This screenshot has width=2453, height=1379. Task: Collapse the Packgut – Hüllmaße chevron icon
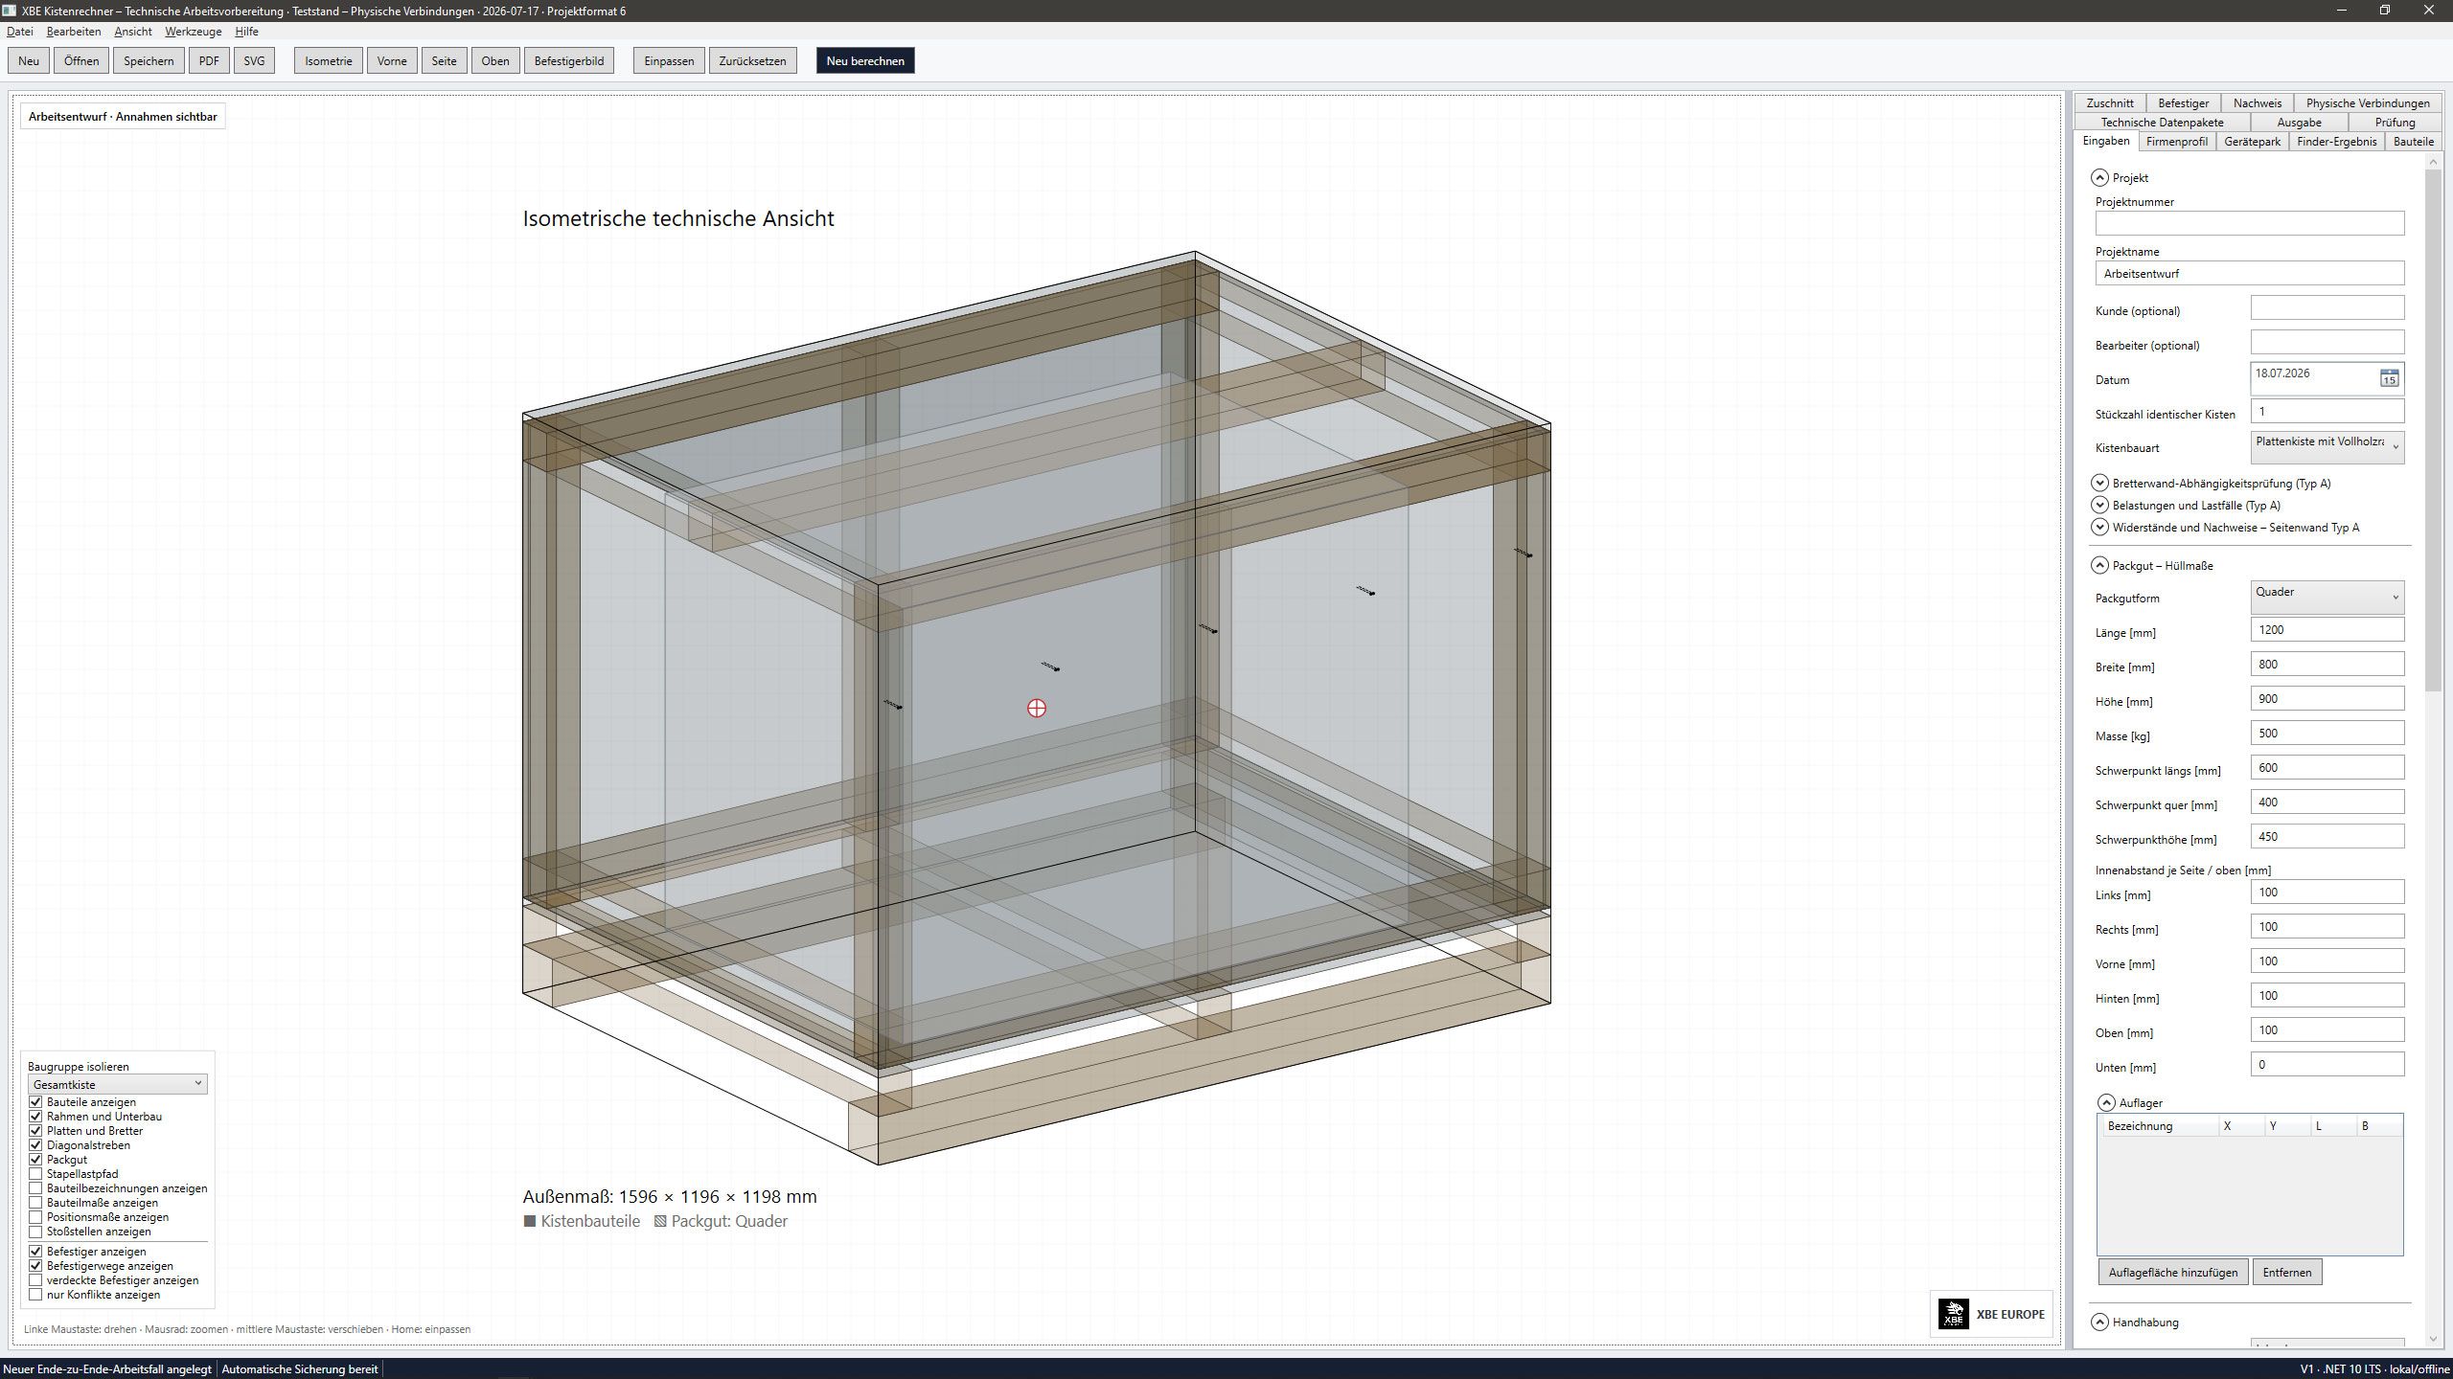[2099, 565]
